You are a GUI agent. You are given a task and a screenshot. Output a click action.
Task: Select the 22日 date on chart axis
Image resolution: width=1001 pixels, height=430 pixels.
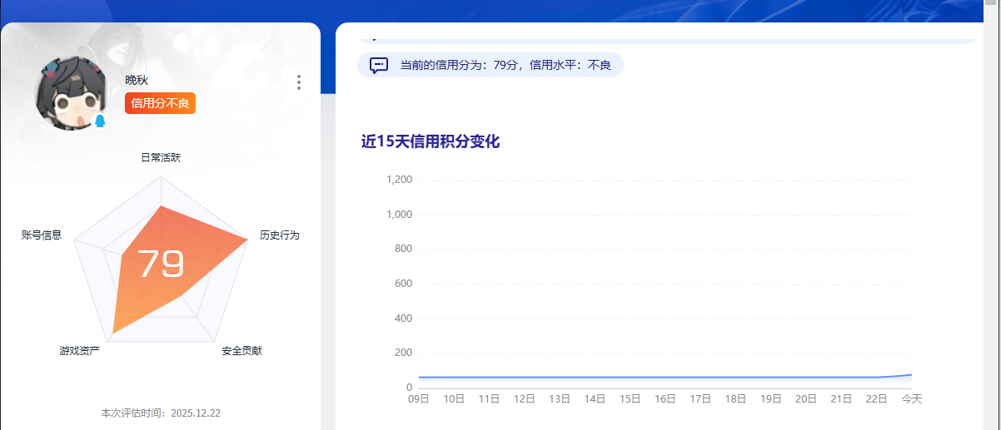pos(876,399)
